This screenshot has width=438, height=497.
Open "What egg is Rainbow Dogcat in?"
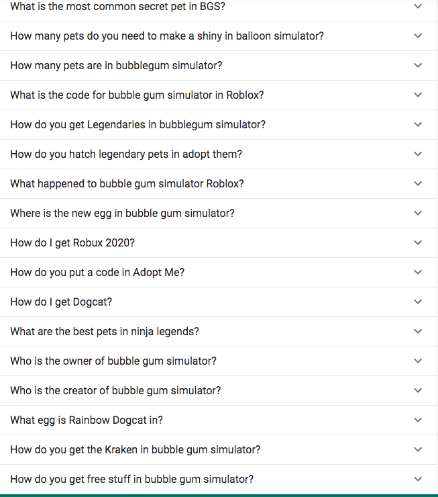pos(87,420)
